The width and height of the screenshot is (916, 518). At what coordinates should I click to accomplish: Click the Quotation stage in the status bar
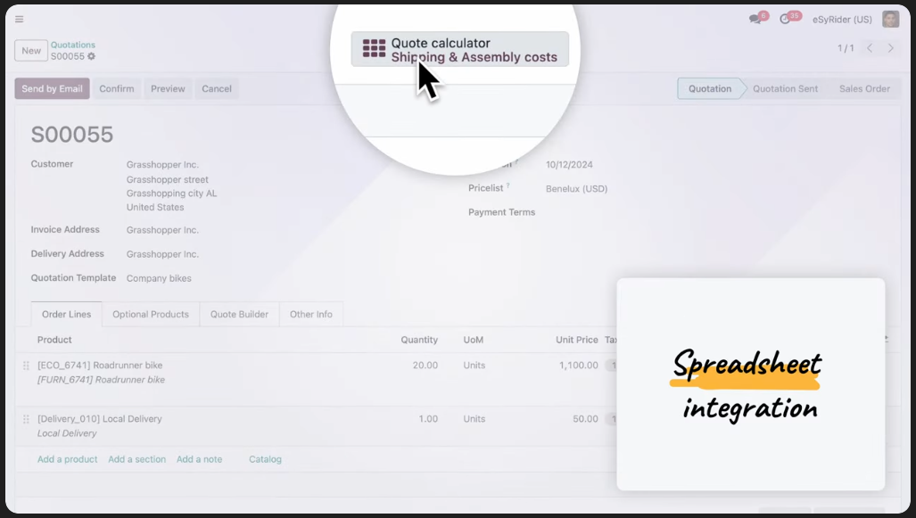(709, 88)
